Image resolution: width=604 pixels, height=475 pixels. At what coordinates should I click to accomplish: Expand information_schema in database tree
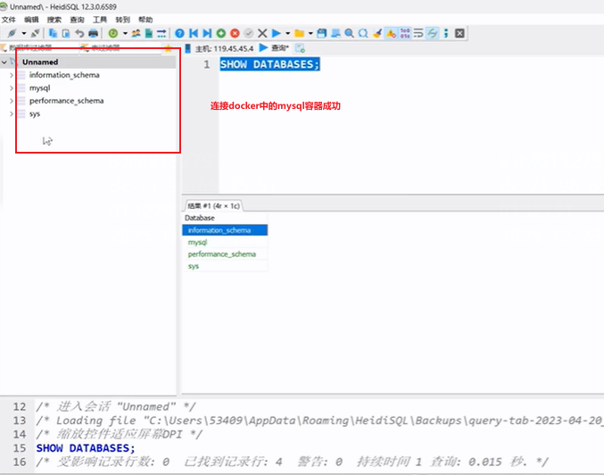[12, 75]
